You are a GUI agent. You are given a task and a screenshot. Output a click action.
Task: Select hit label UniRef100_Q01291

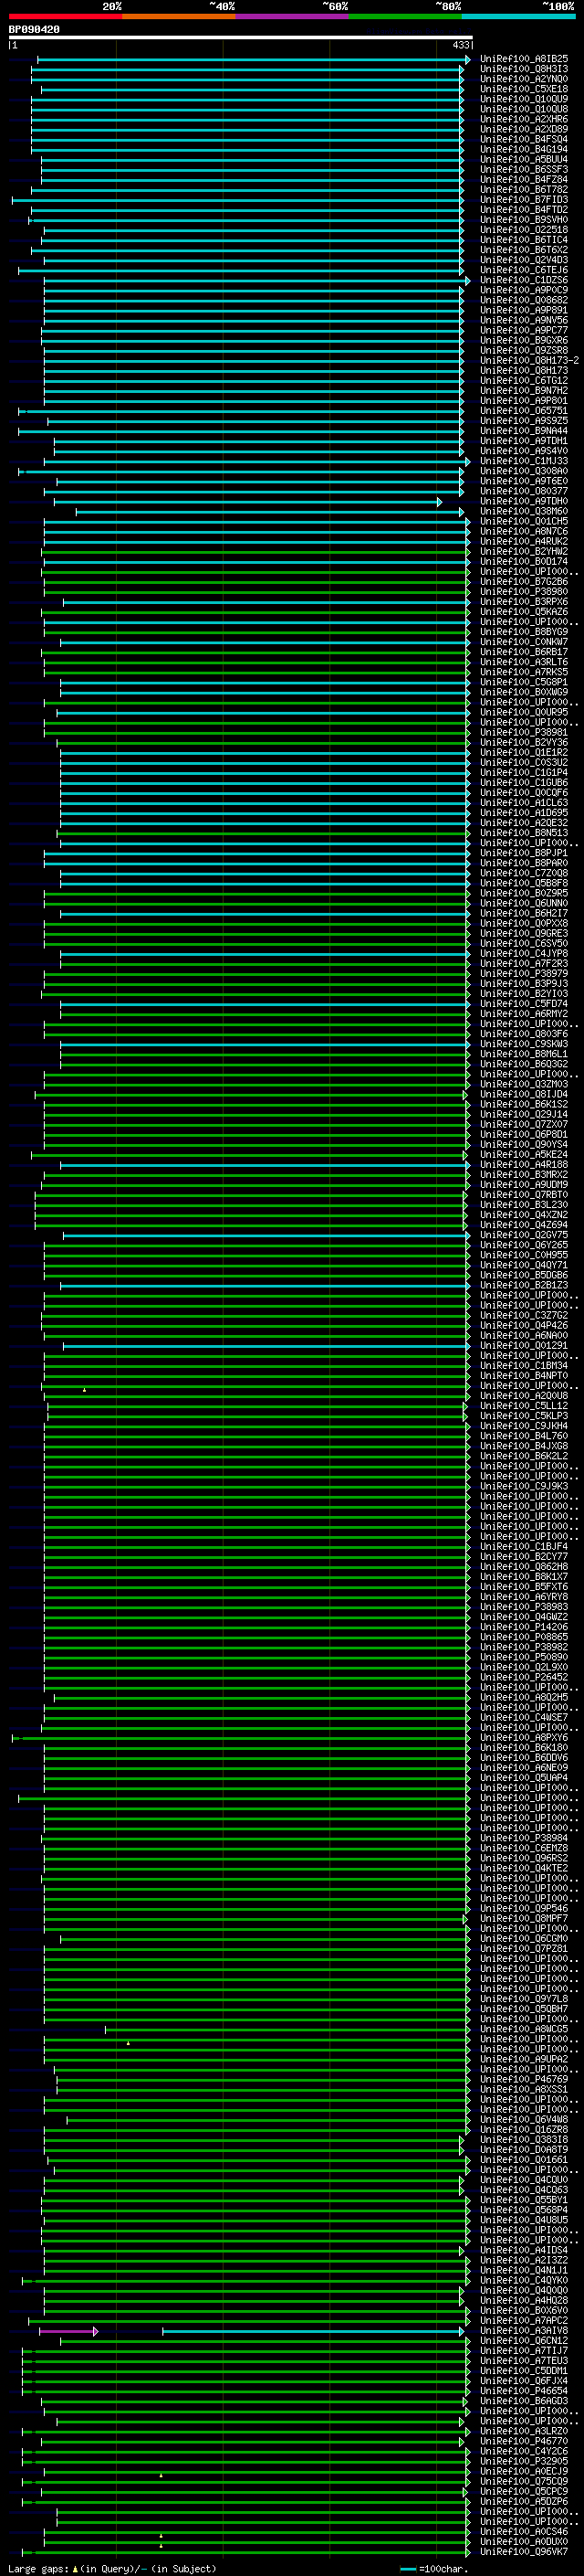523,1345
